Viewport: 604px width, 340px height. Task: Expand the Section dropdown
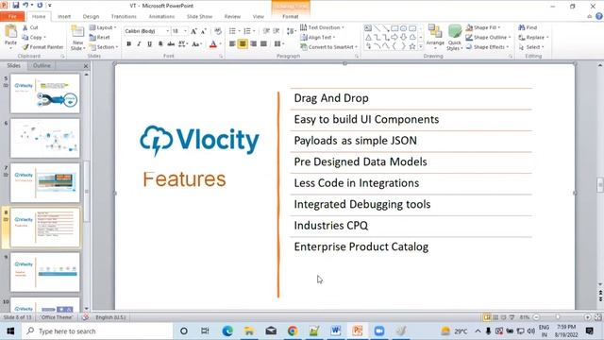tap(104, 47)
